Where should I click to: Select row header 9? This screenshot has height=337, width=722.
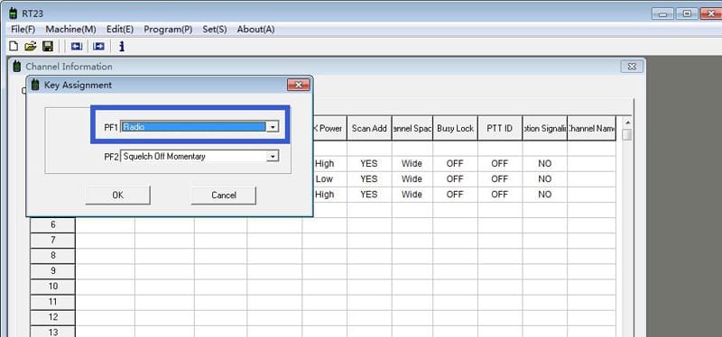pyautogui.click(x=53, y=271)
